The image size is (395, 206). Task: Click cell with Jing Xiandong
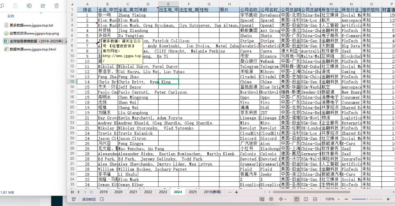tap(128, 30)
